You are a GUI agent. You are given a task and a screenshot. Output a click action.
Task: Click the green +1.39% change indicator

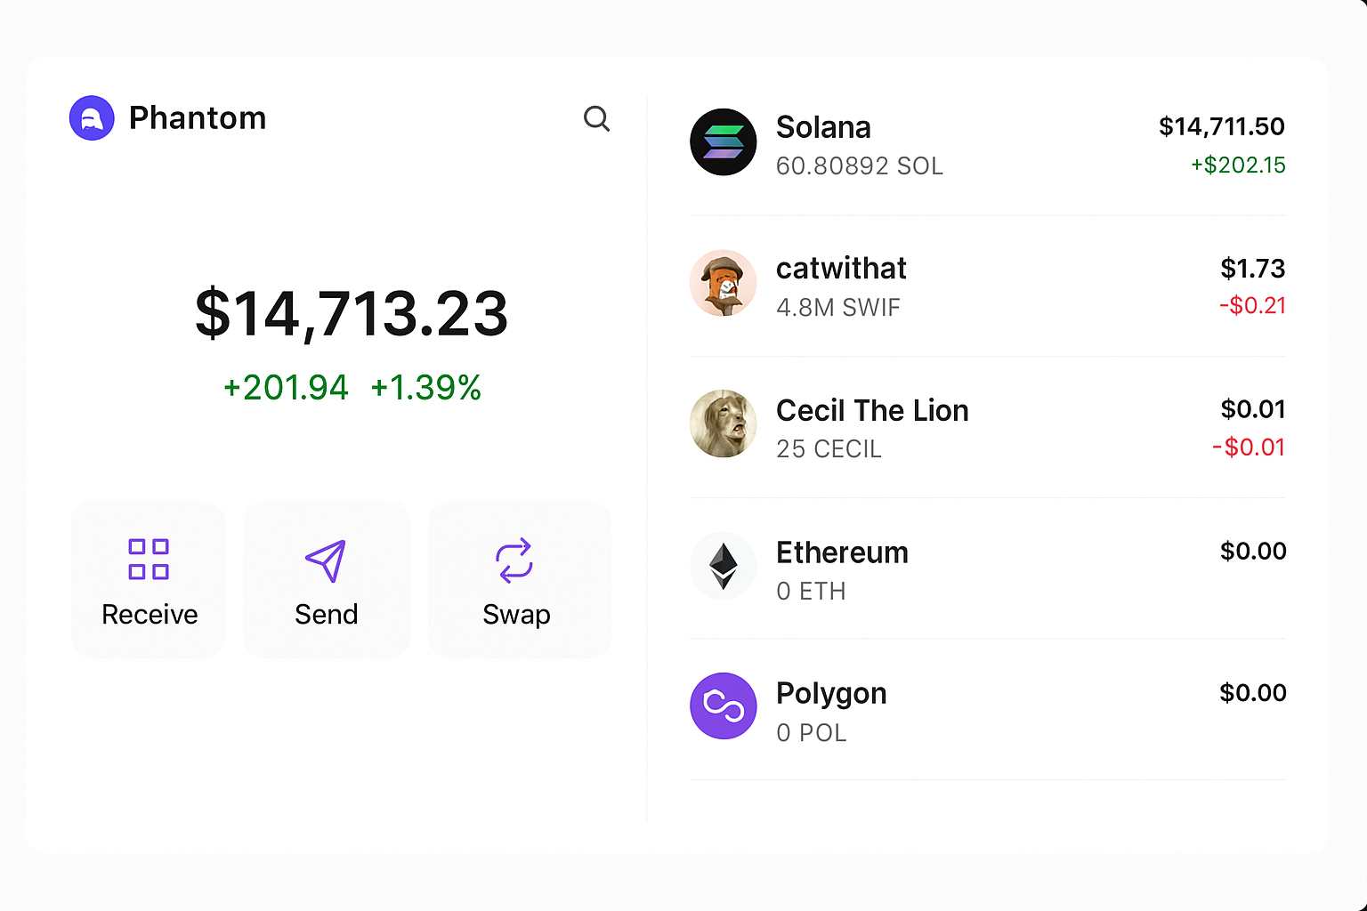point(426,387)
